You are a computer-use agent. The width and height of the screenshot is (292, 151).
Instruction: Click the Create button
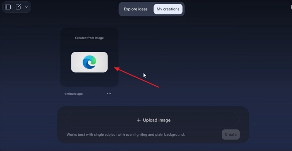coord(230,135)
